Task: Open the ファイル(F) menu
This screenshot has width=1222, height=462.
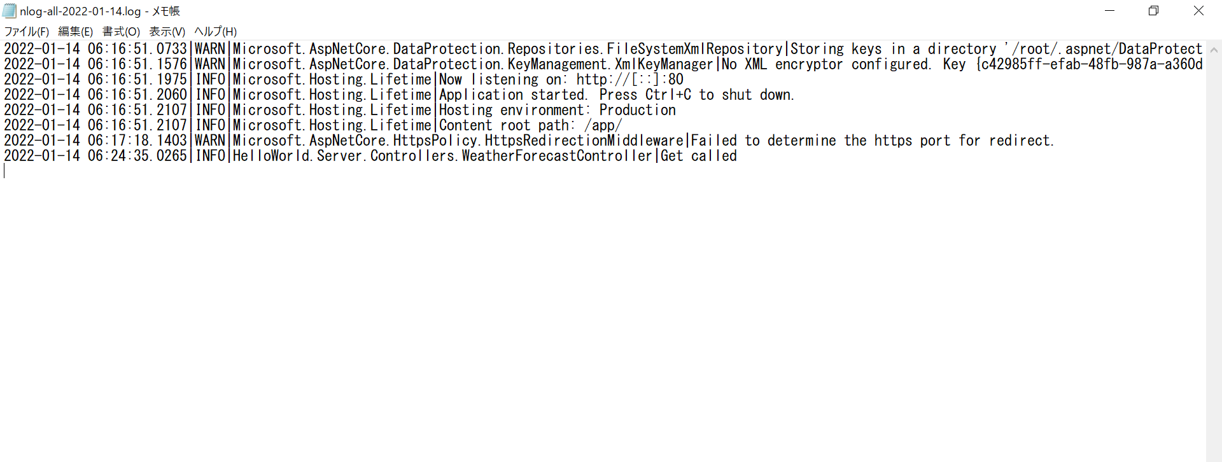Action: click(26, 31)
